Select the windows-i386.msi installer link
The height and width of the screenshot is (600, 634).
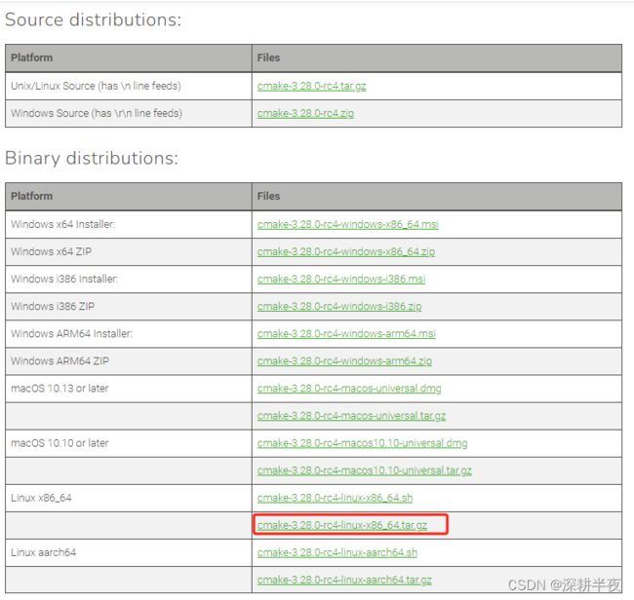[x=341, y=279]
